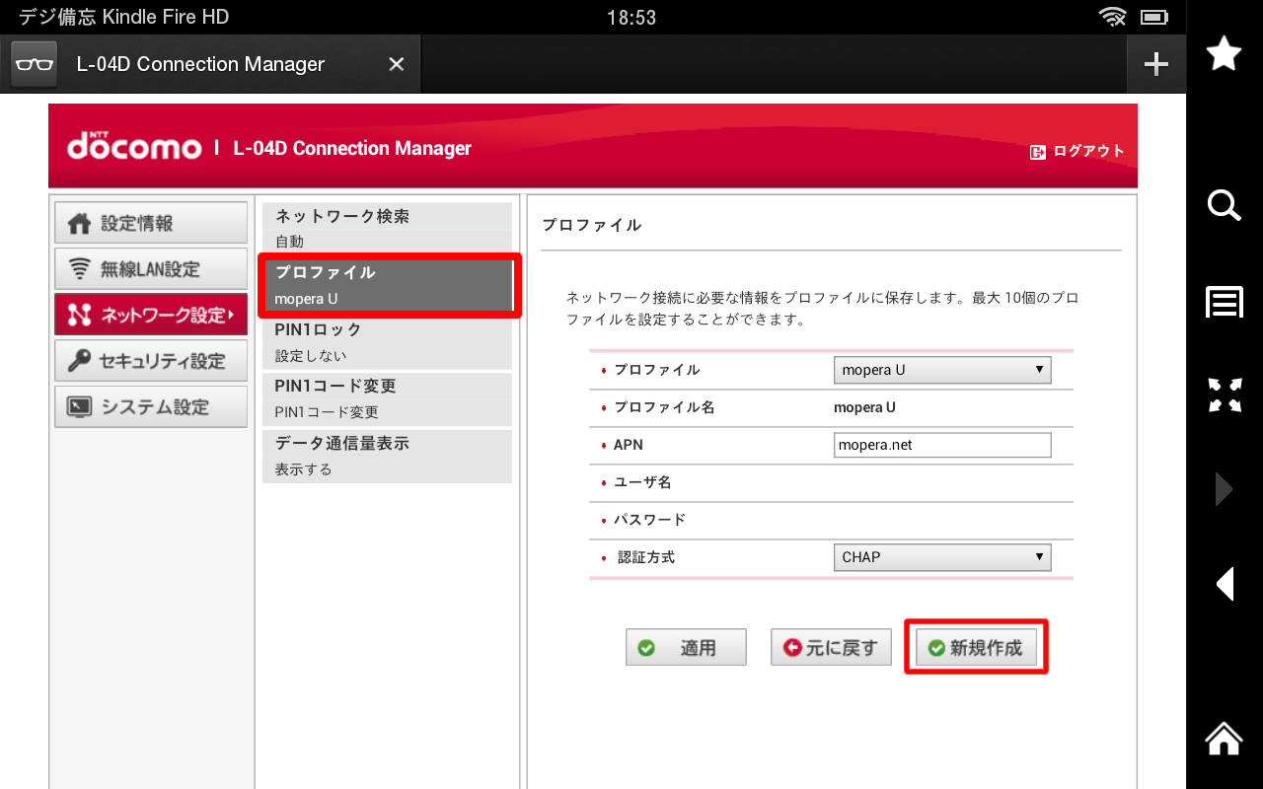This screenshot has height=789, width=1263.
Task: Add a new browser tab
Action: 1155,64
